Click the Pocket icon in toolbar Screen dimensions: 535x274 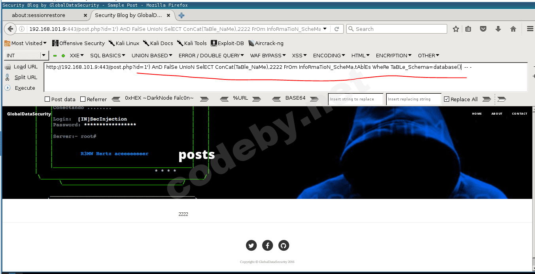tap(483, 29)
